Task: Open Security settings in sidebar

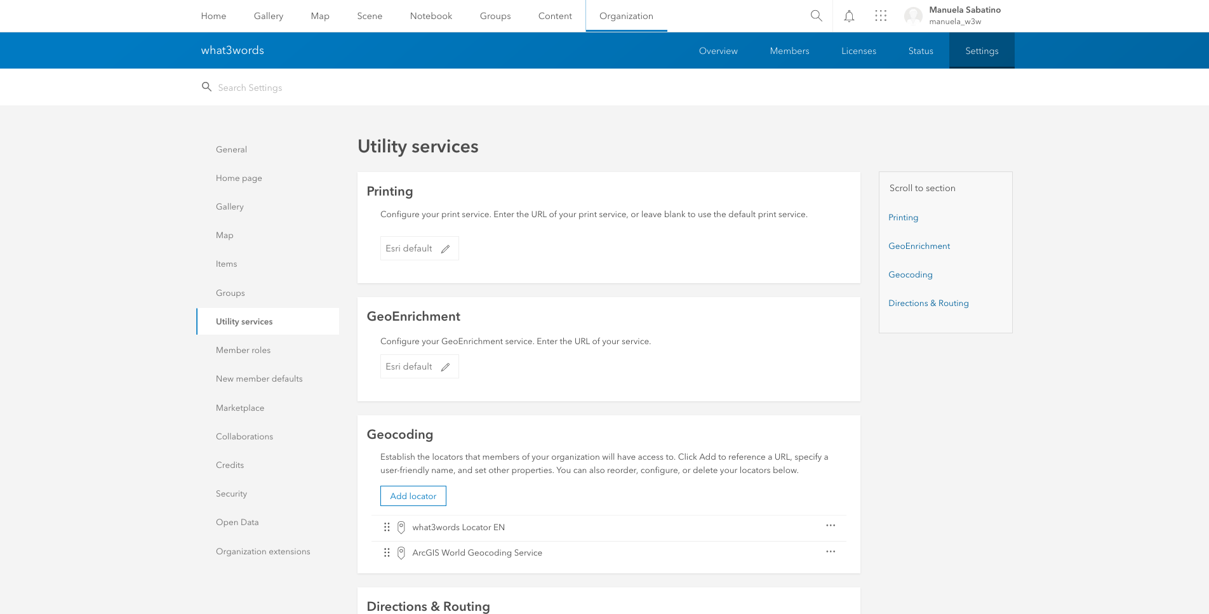Action: click(231, 494)
